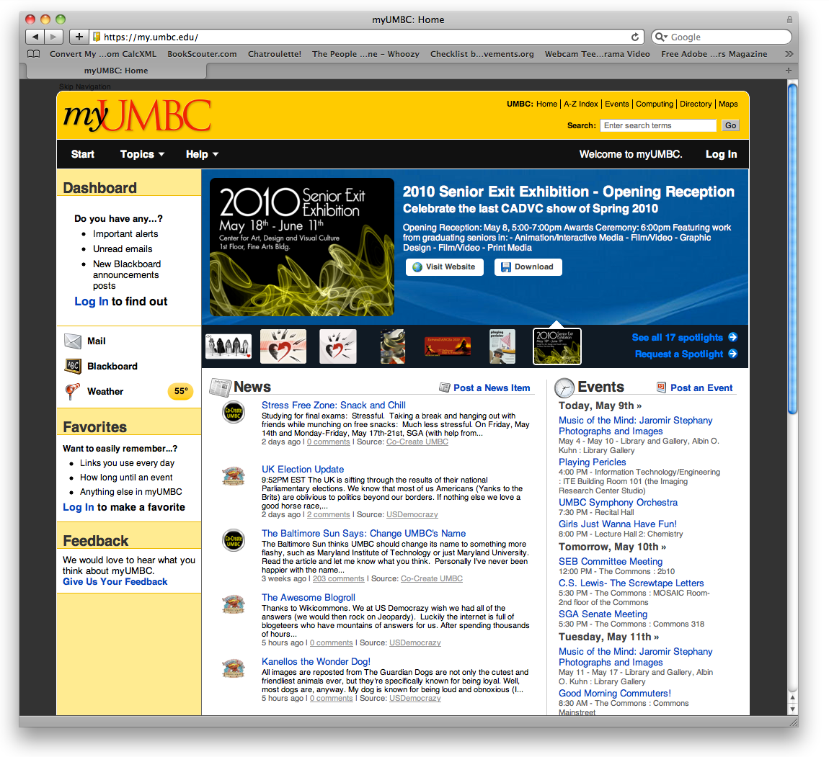Click Co-Create icon beside Stress Free Zone
Screen dimensions: 829x757
point(233,412)
